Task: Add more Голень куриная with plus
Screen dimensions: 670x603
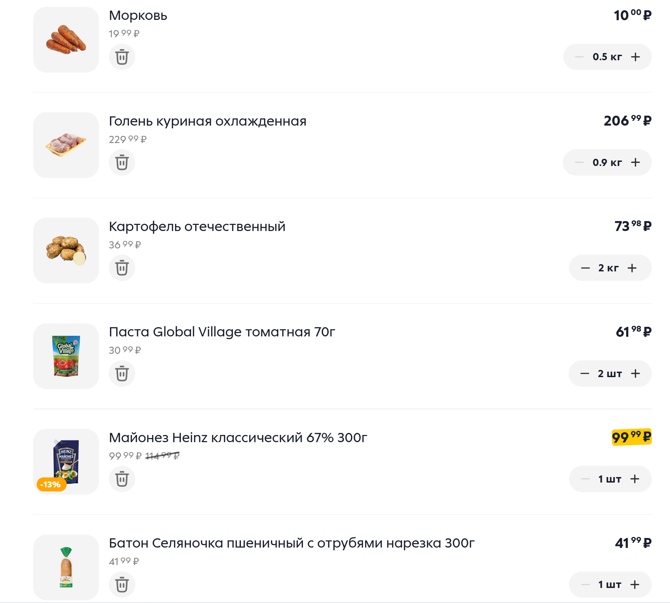Action: coord(635,162)
